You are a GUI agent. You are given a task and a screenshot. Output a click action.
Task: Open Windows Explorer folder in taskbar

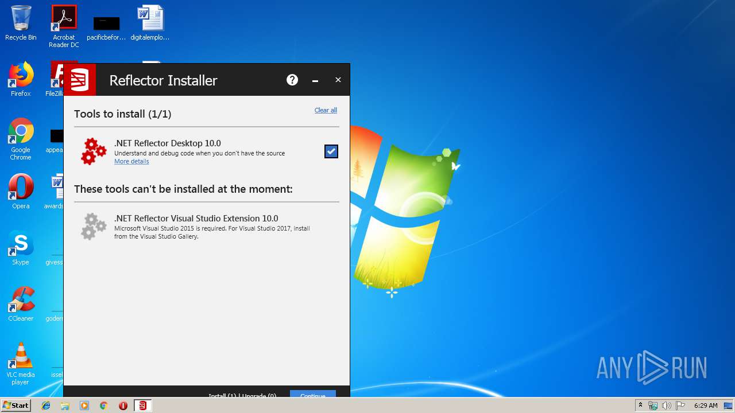(65, 406)
